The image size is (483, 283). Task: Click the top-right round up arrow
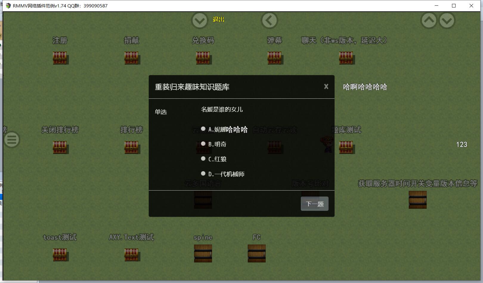[429, 20]
